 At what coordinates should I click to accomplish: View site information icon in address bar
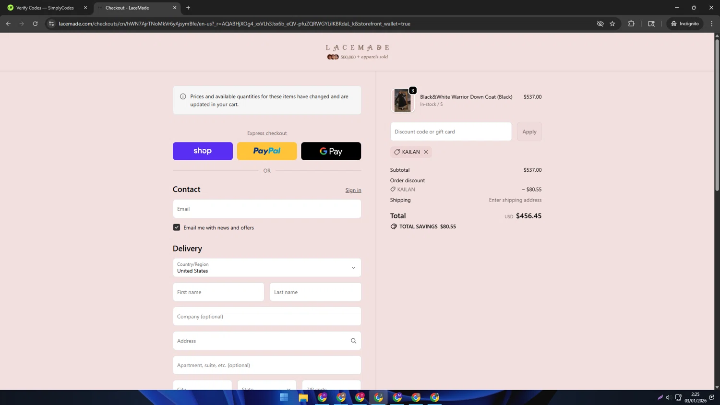tap(51, 24)
